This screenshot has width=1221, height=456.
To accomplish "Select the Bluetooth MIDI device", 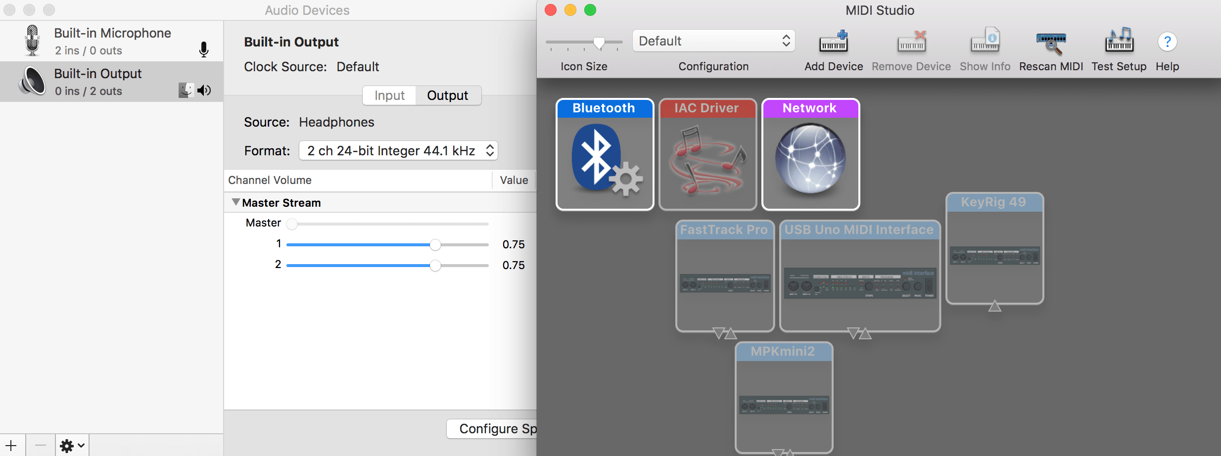I will pos(605,154).
